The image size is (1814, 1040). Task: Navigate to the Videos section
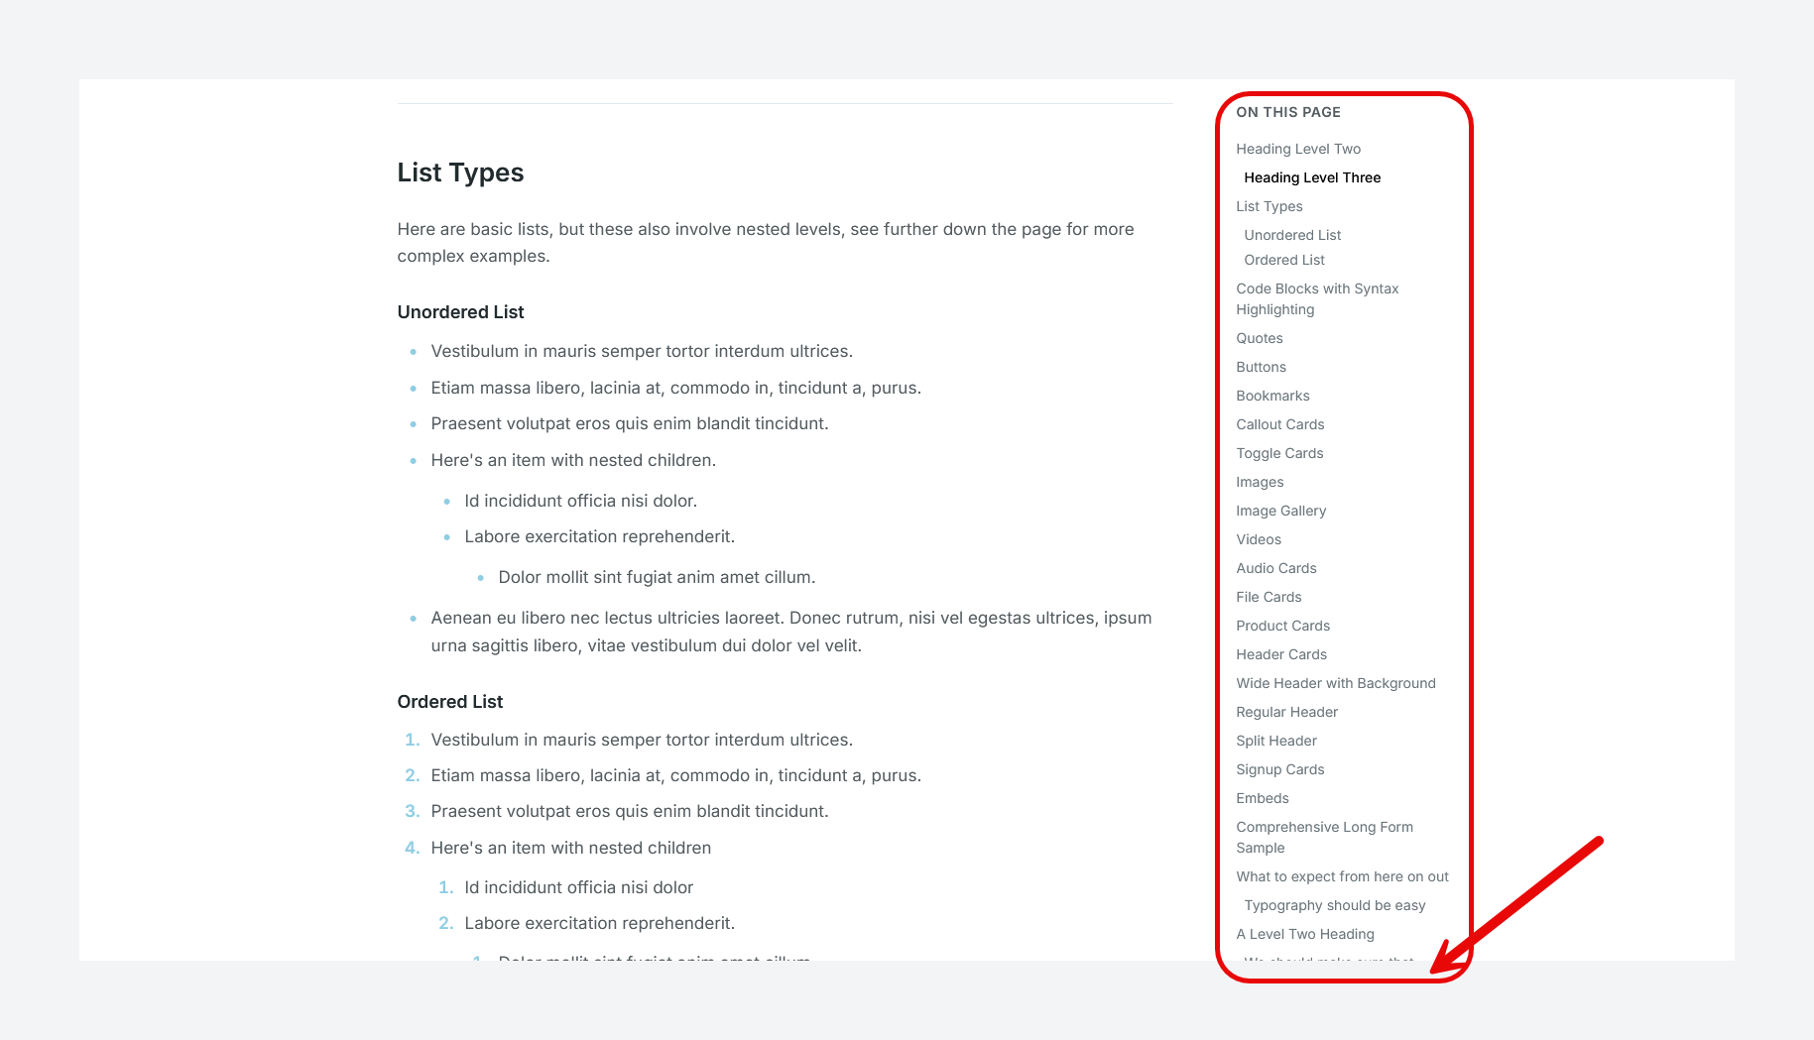[x=1259, y=539]
